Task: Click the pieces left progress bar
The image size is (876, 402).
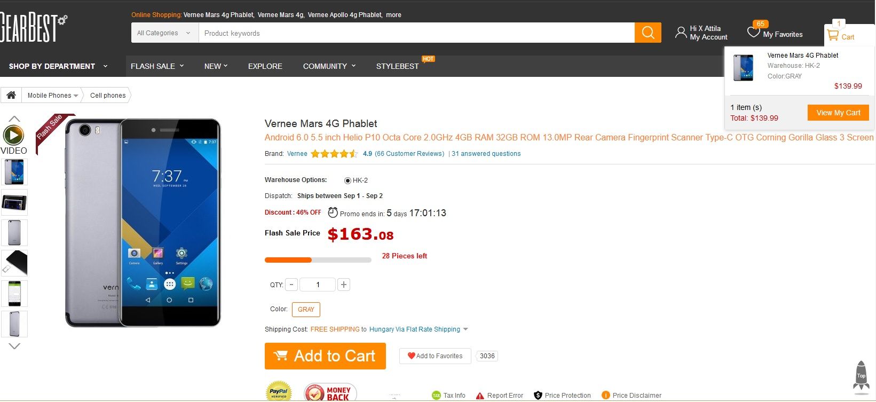Action: tap(318, 260)
